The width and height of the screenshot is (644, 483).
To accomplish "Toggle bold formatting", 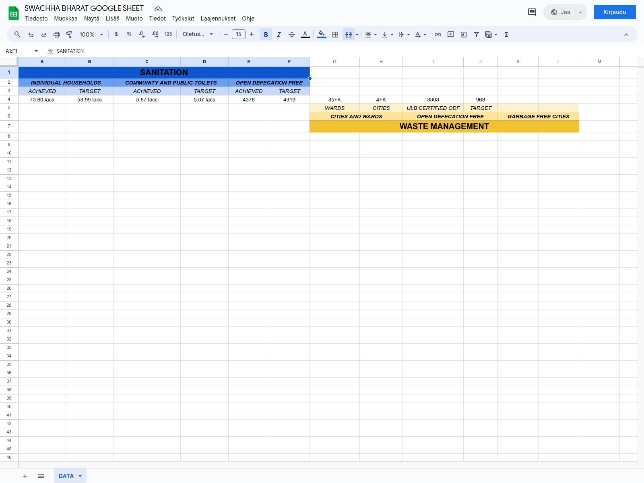I will [x=266, y=35].
